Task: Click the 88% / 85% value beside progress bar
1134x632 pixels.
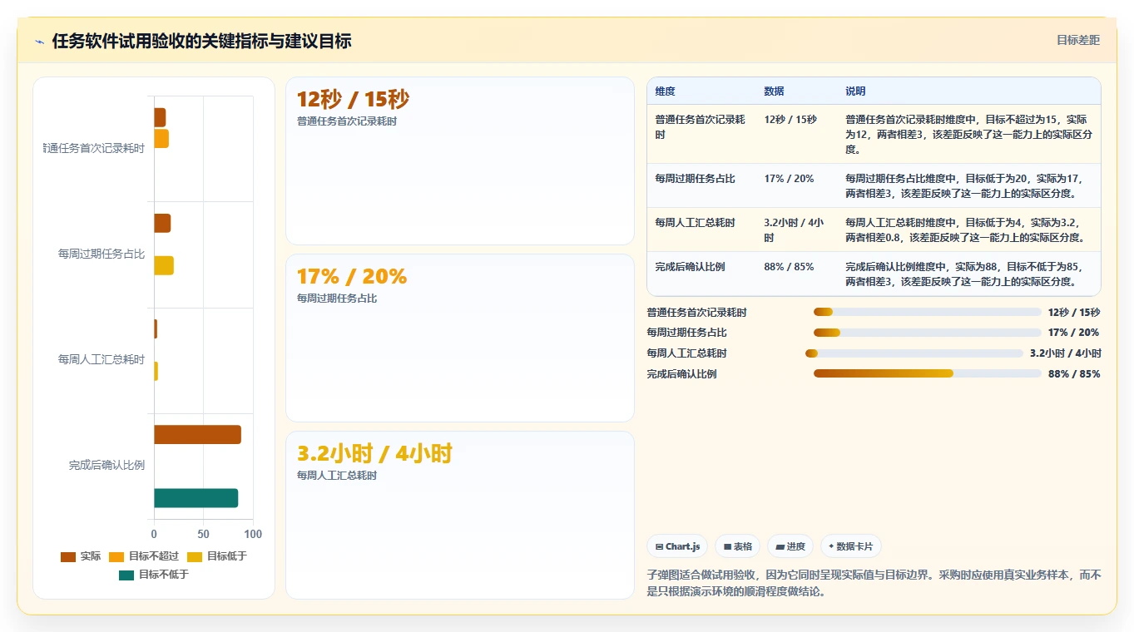Action: [x=1074, y=374]
